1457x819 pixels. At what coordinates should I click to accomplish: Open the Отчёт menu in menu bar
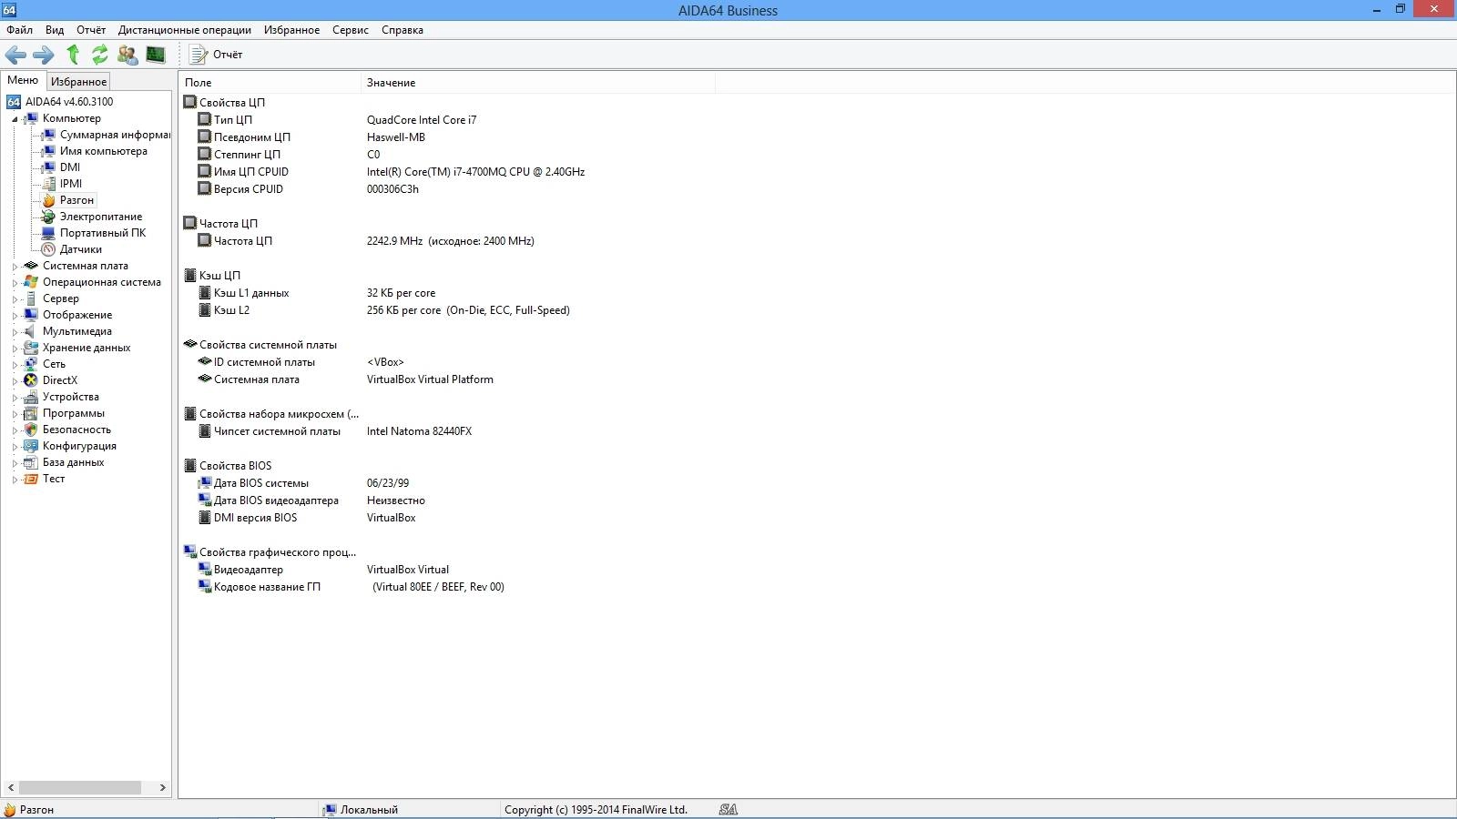(91, 30)
